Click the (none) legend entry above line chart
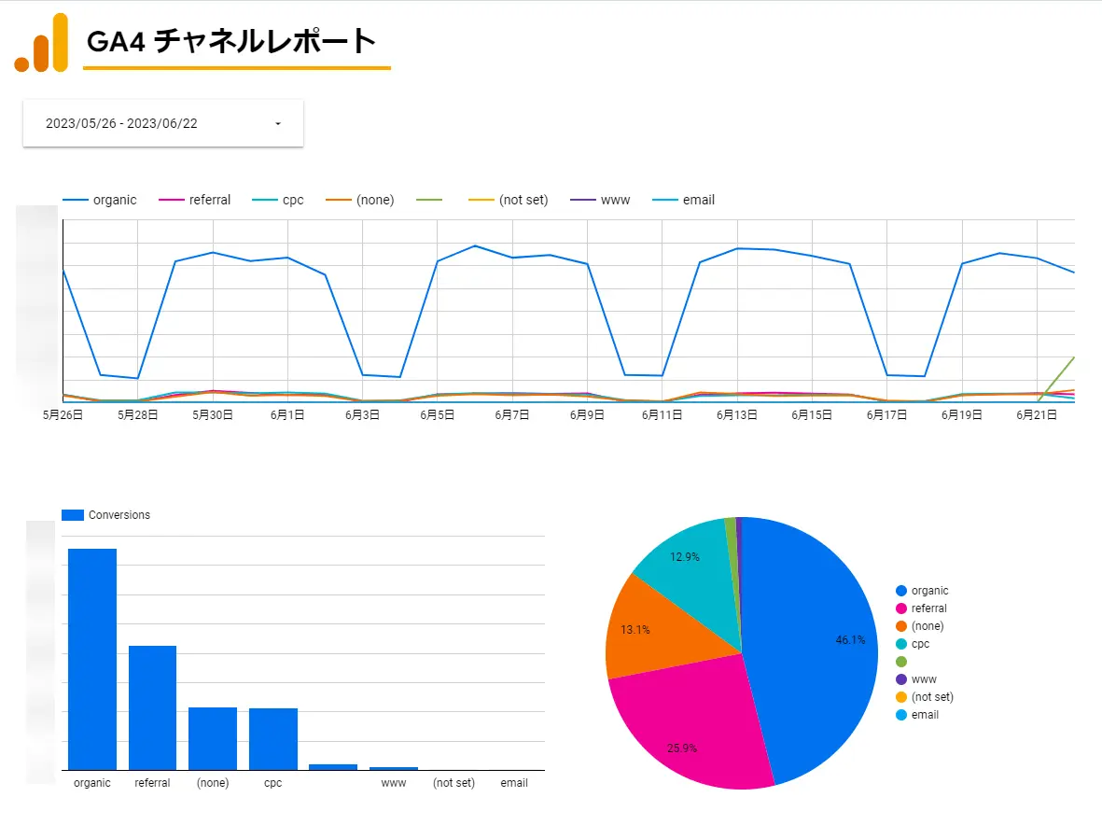 tap(360, 201)
